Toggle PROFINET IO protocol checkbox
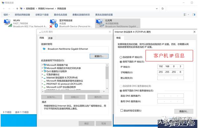 42,84
